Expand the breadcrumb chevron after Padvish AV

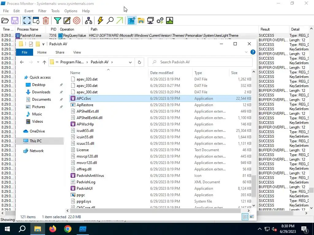(112, 62)
